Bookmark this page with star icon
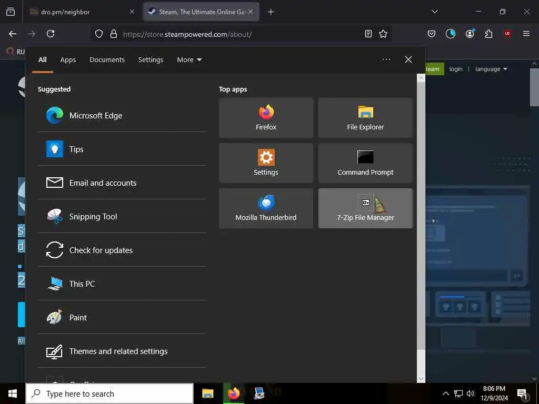Viewport: 539px width, 404px height. (x=383, y=34)
